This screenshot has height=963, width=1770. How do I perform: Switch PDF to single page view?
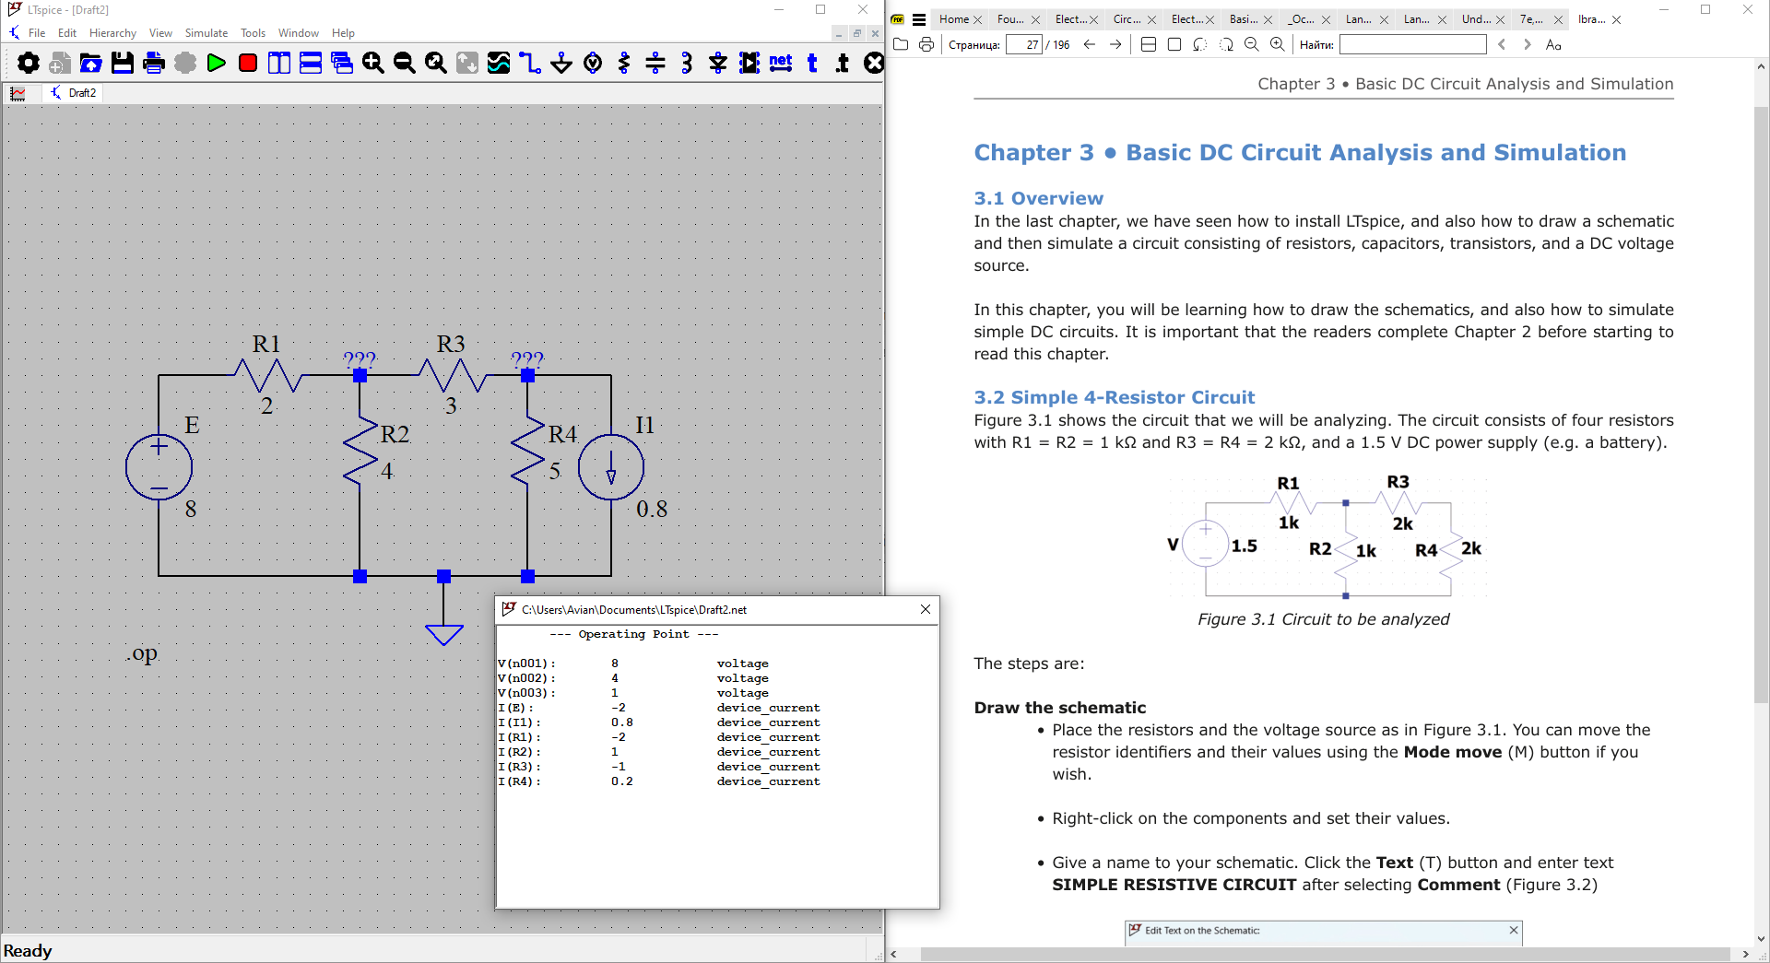pos(1174,44)
